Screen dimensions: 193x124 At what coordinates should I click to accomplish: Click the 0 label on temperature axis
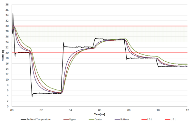coord(8,106)
